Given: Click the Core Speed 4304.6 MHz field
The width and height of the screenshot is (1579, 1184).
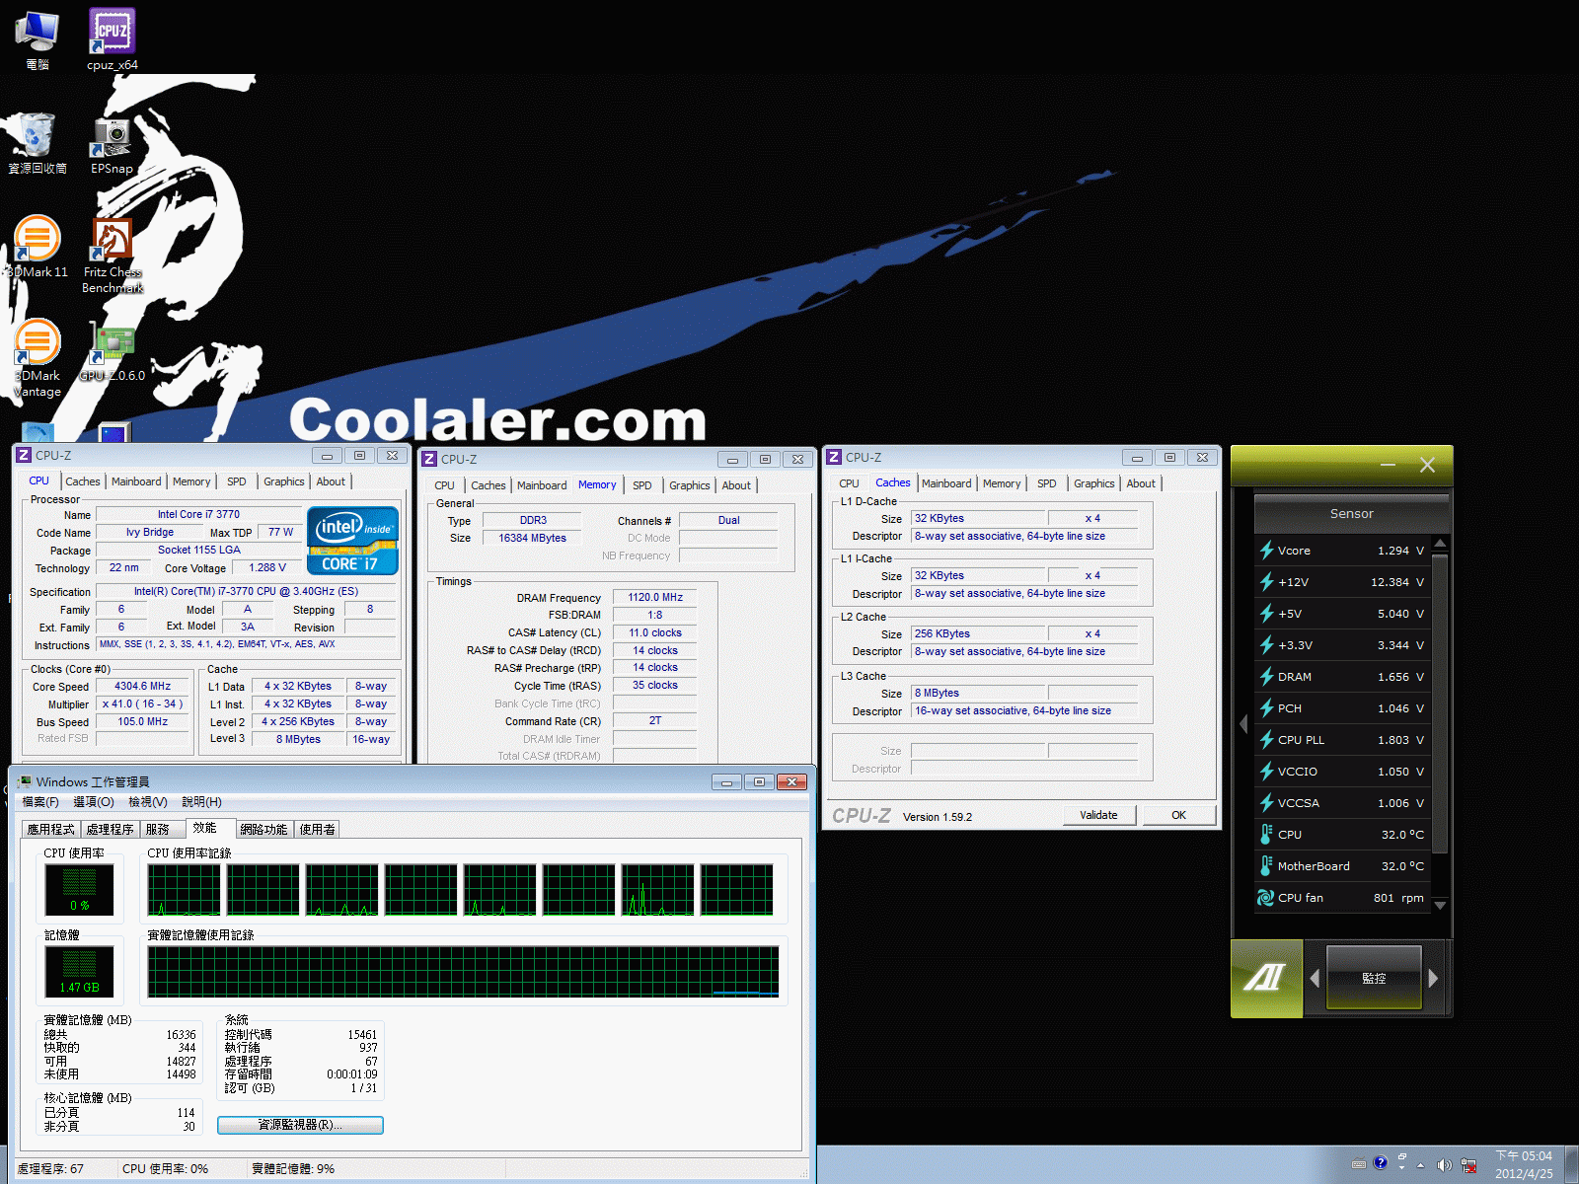Looking at the screenshot, I should (x=142, y=686).
